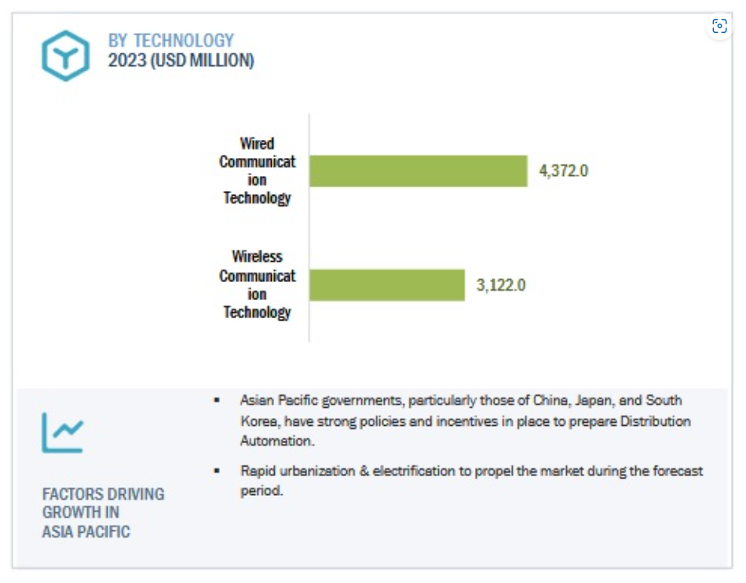Click the vertical axis line of chart

pyautogui.click(x=309, y=228)
